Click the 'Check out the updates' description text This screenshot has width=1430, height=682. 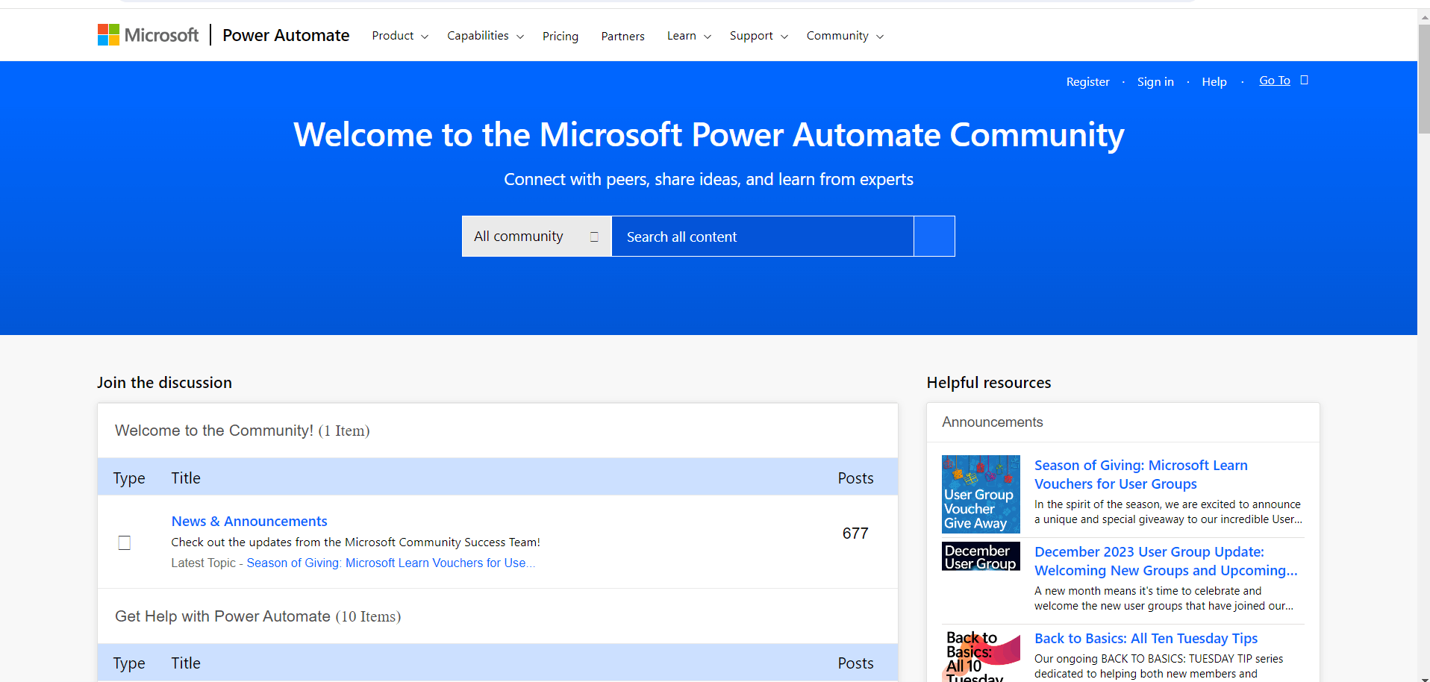point(355,542)
